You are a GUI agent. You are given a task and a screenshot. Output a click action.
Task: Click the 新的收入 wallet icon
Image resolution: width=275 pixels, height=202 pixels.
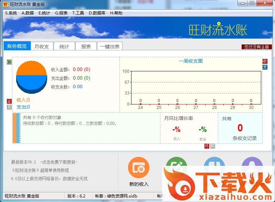coord(139,168)
